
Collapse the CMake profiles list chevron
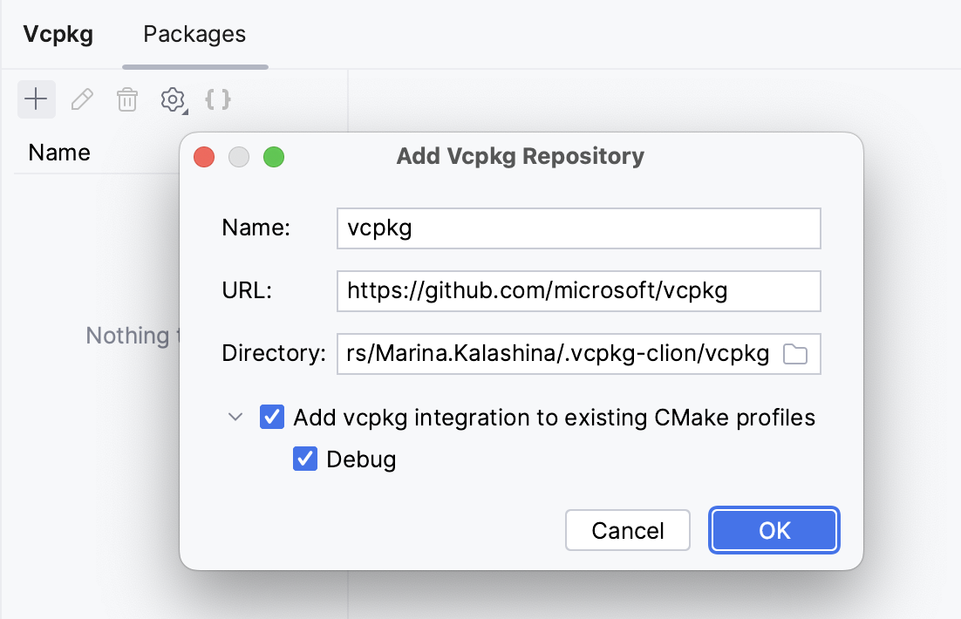(235, 417)
